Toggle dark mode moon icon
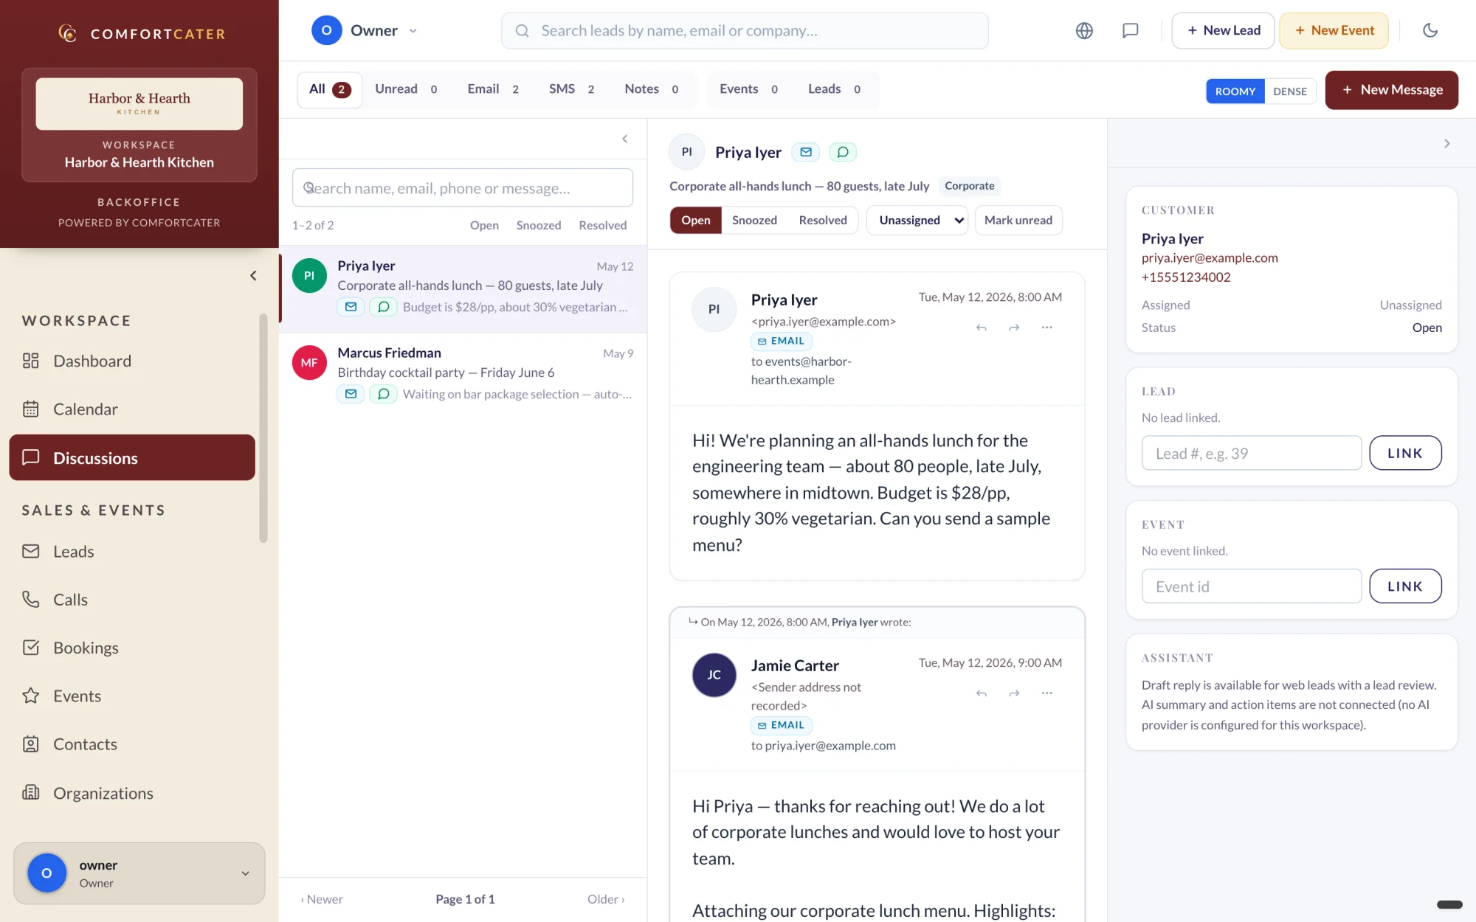Image resolution: width=1476 pixels, height=922 pixels. [1430, 30]
